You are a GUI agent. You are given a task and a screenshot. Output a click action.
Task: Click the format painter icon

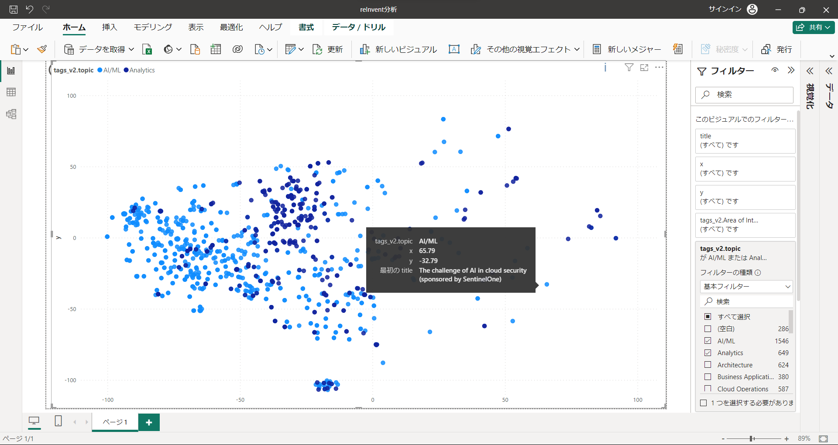(42, 49)
